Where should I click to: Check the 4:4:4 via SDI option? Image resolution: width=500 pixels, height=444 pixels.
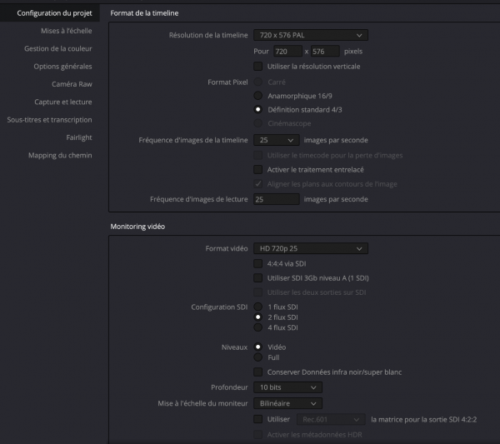(258, 263)
